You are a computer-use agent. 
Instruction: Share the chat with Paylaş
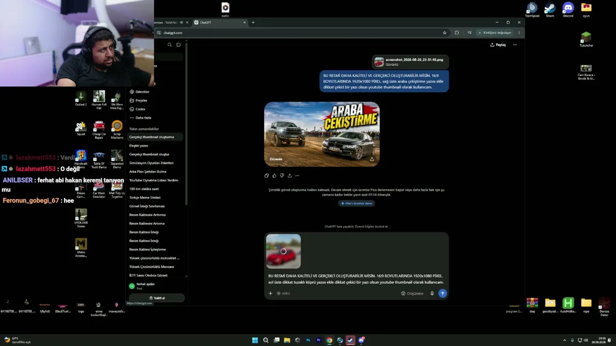pos(498,45)
